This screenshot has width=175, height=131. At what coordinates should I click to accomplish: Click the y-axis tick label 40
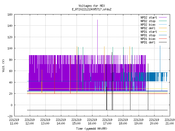pos(11,82)
